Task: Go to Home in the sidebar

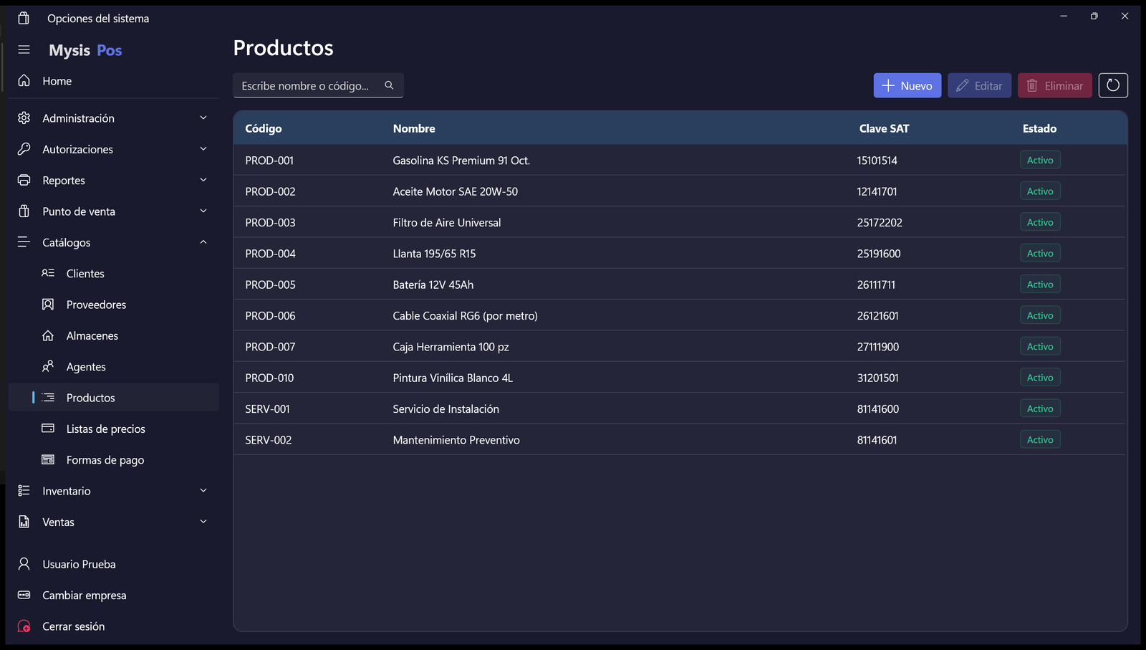Action: click(x=114, y=81)
